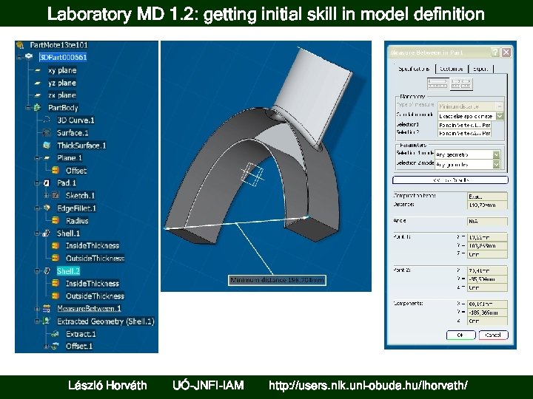The height and width of the screenshot is (399, 533).
Task: Click the Minimum distance label in viewport
Action: [x=277, y=280]
